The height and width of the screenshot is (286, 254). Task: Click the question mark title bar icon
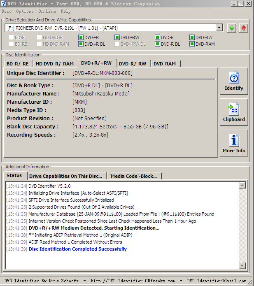coord(3,4)
